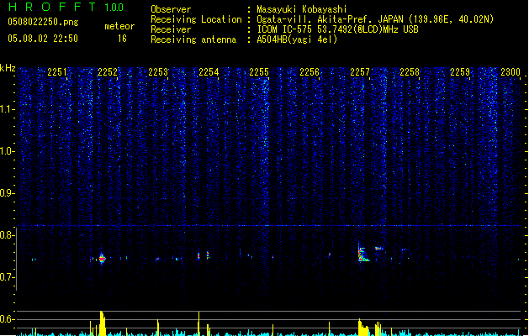Image resolution: width=529 pixels, height=336 pixels.
Task: Click the date stamp 05.08.02 22:50
Action: (x=43, y=39)
